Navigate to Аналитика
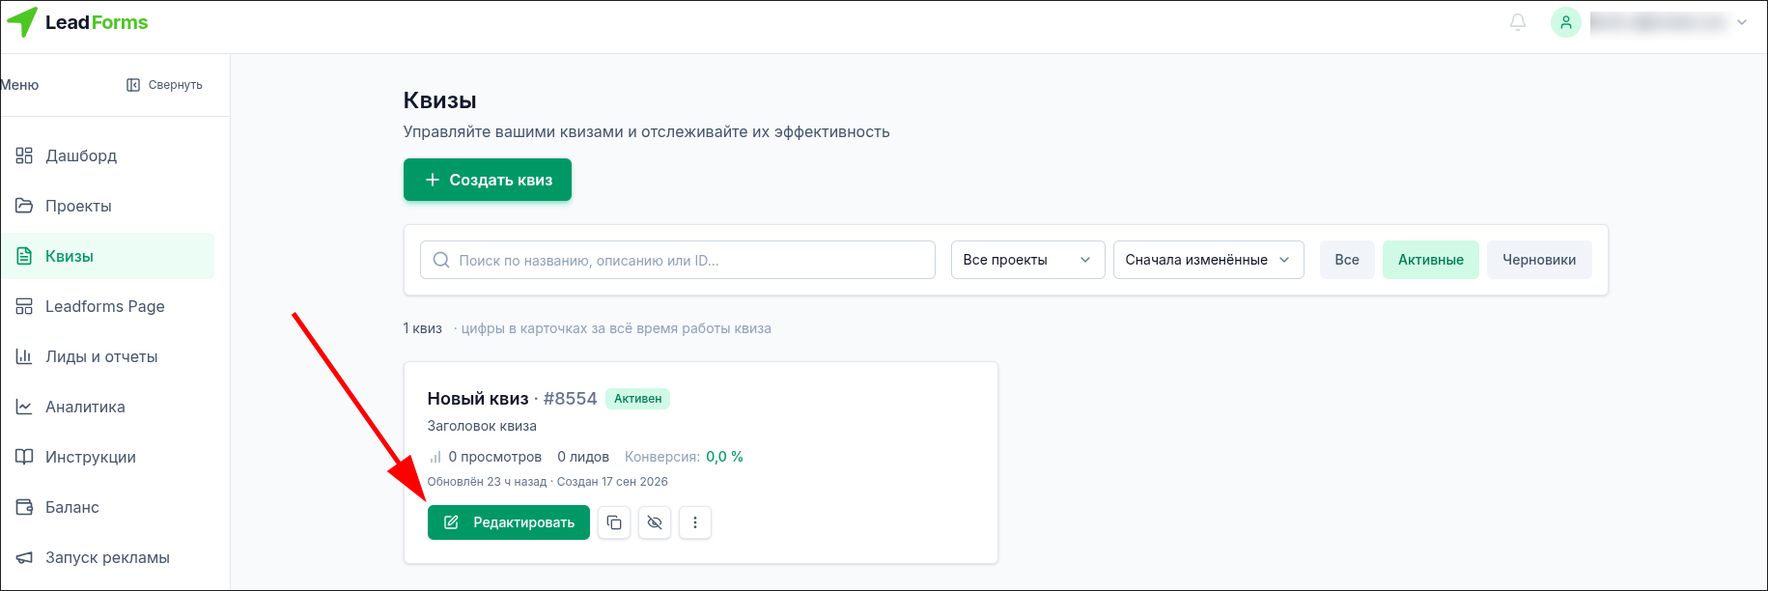 107,407
